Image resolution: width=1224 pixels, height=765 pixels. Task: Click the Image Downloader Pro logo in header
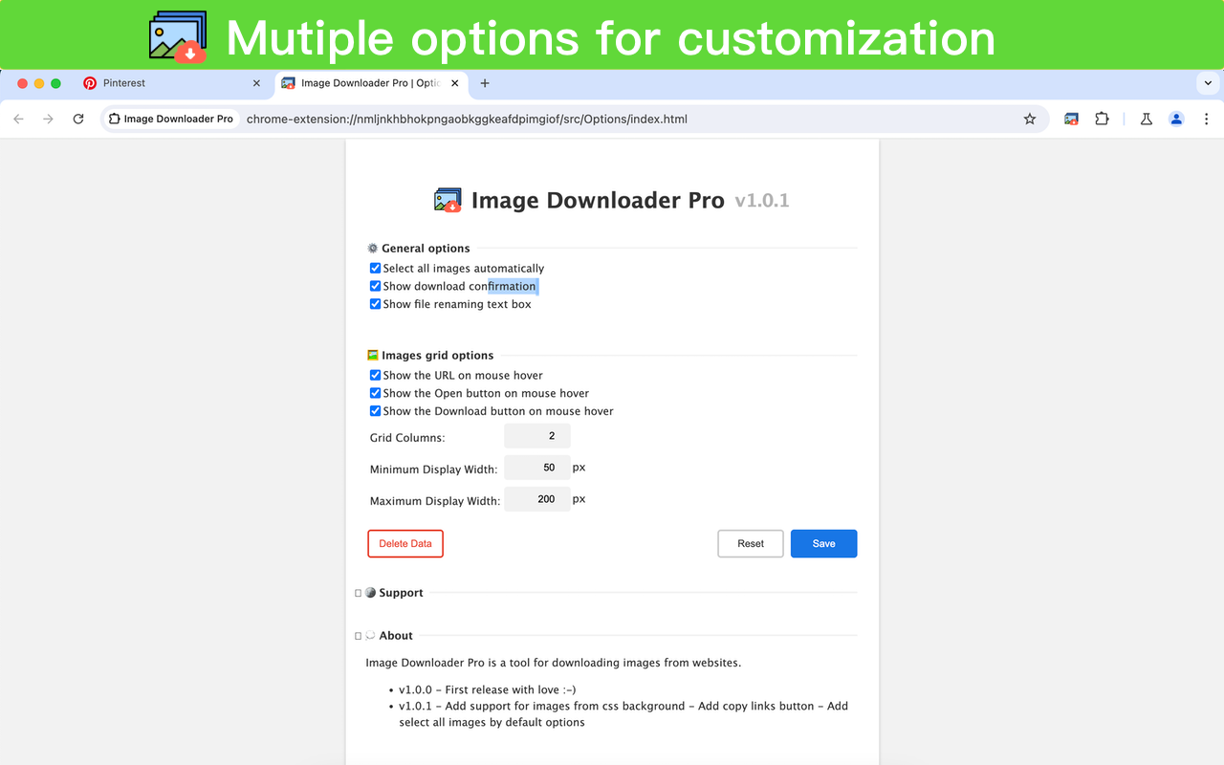pyautogui.click(x=447, y=200)
